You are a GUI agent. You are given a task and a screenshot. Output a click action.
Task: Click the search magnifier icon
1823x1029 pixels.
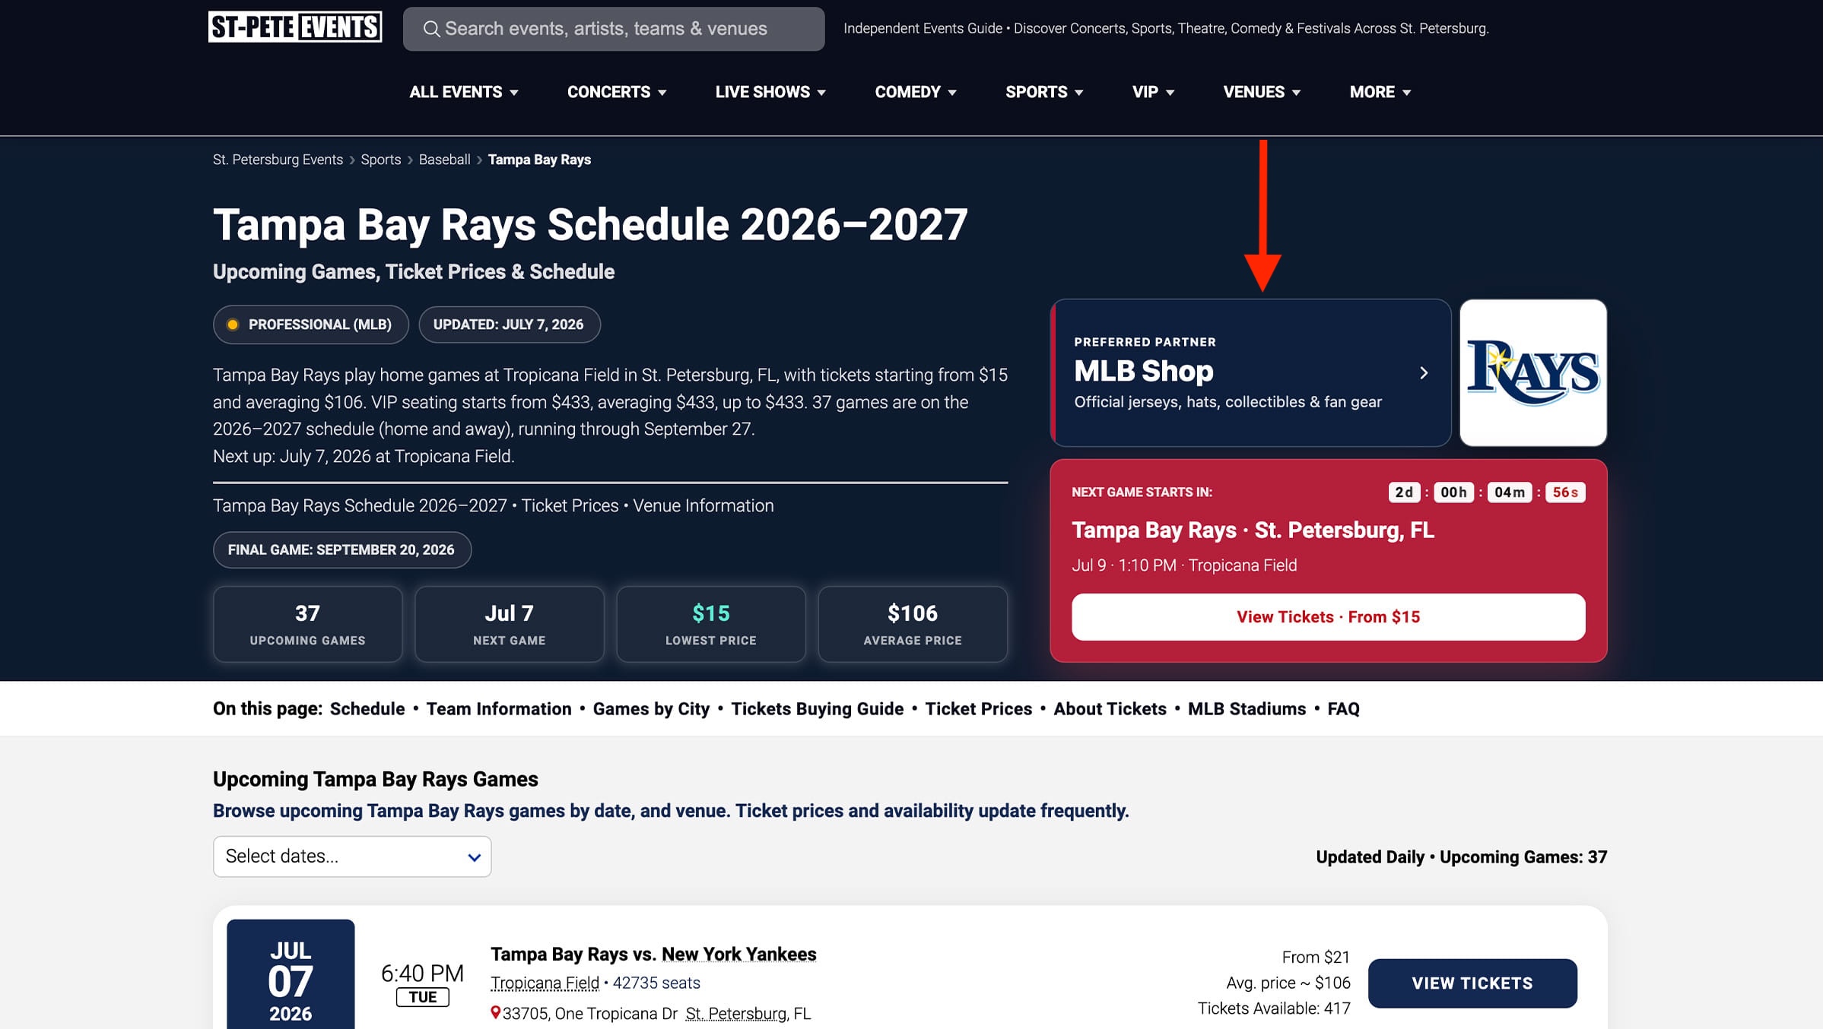click(x=431, y=29)
